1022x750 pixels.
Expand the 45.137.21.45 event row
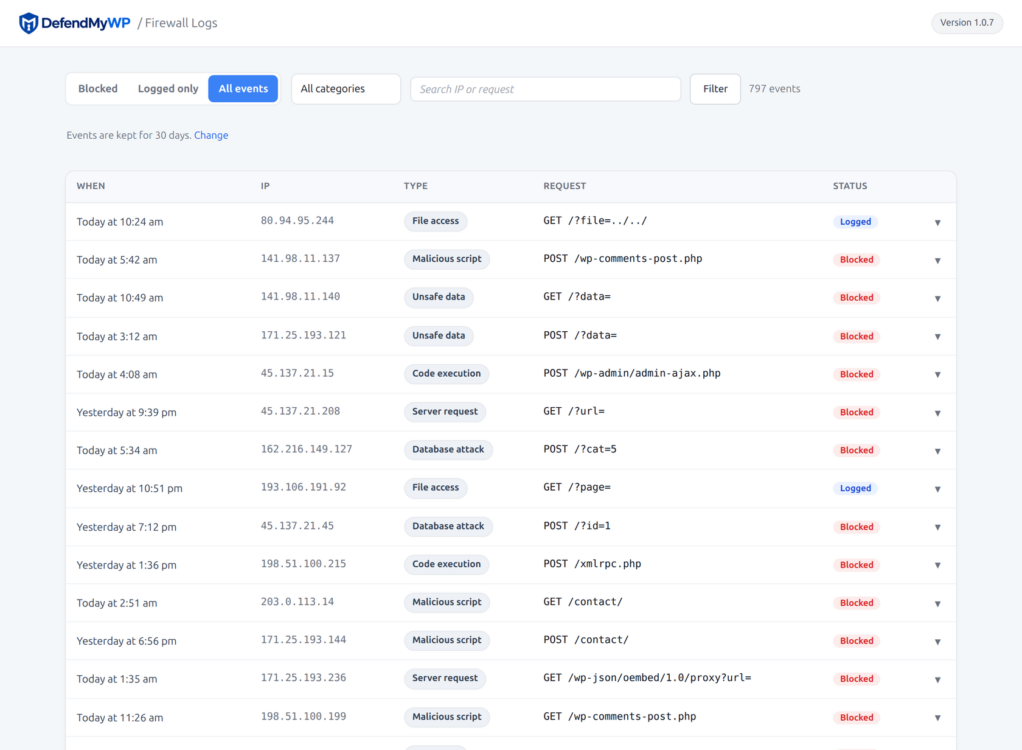[x=937, y=527]
